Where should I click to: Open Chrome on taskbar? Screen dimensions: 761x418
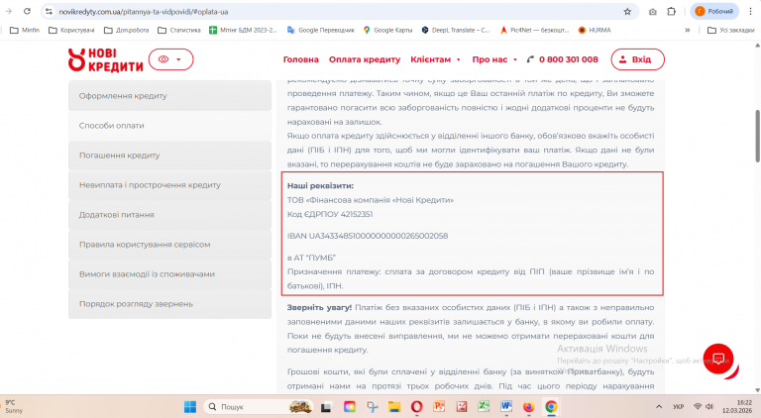551,407
